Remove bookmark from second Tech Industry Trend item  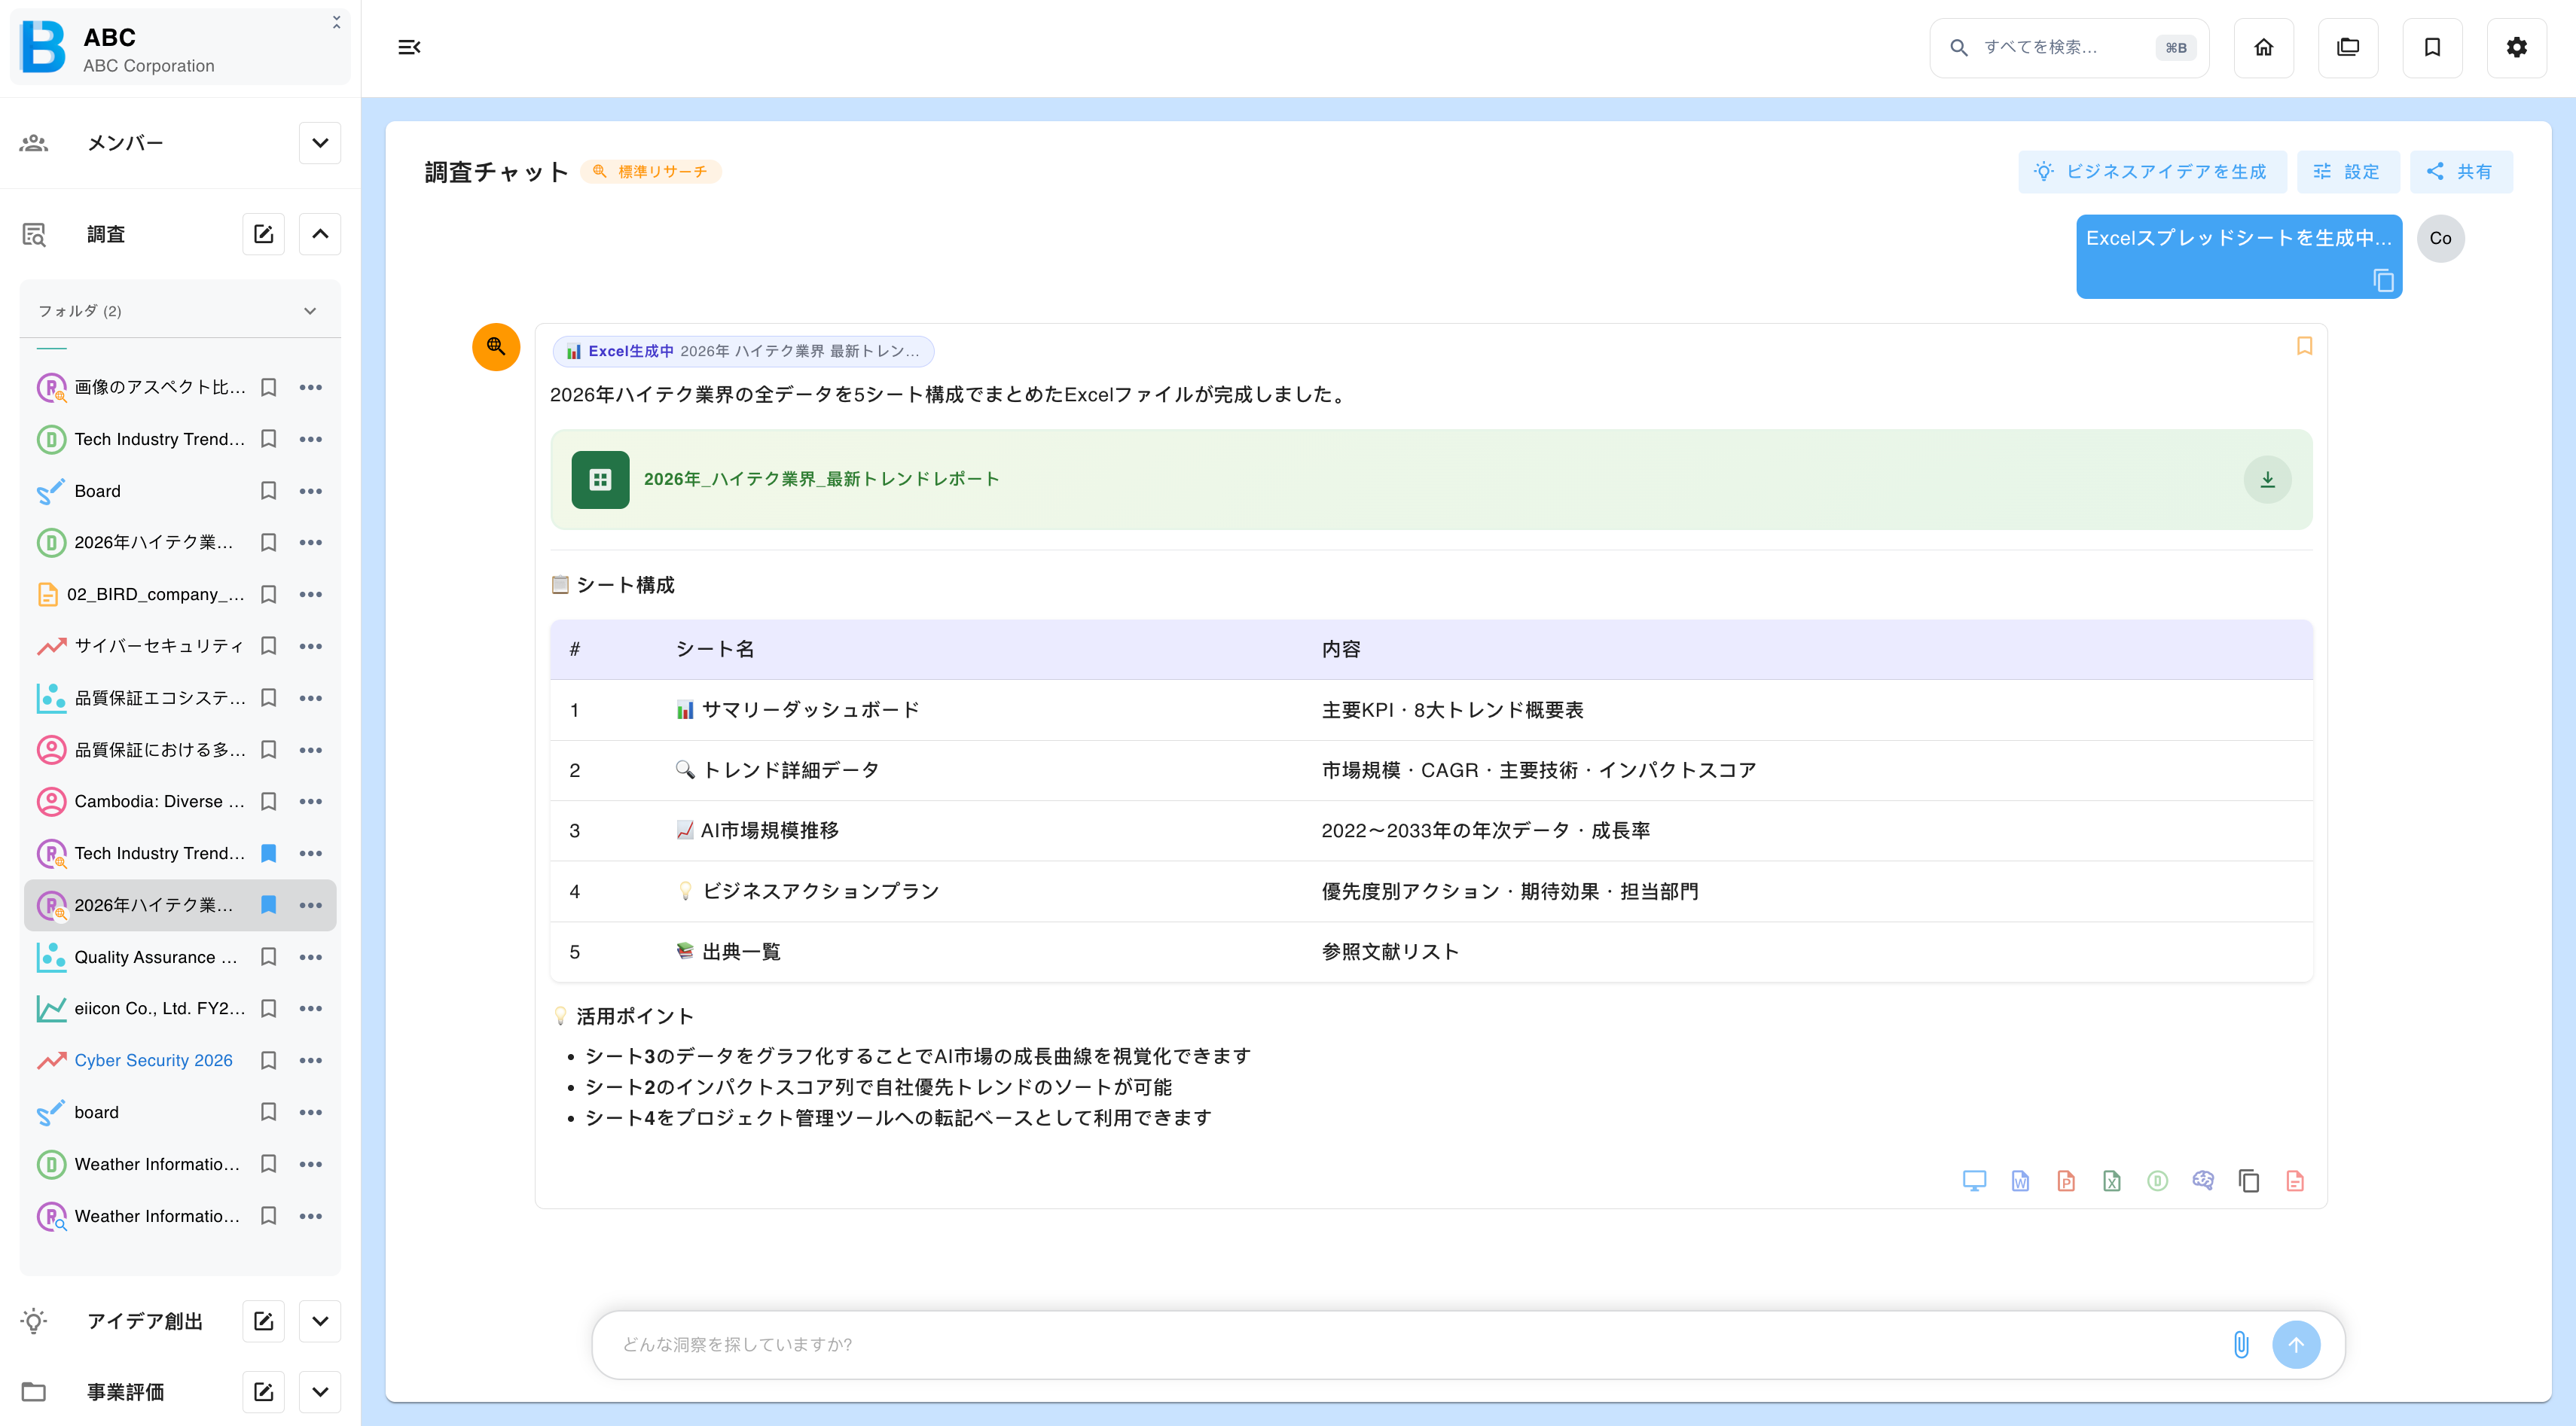(268, 853)
